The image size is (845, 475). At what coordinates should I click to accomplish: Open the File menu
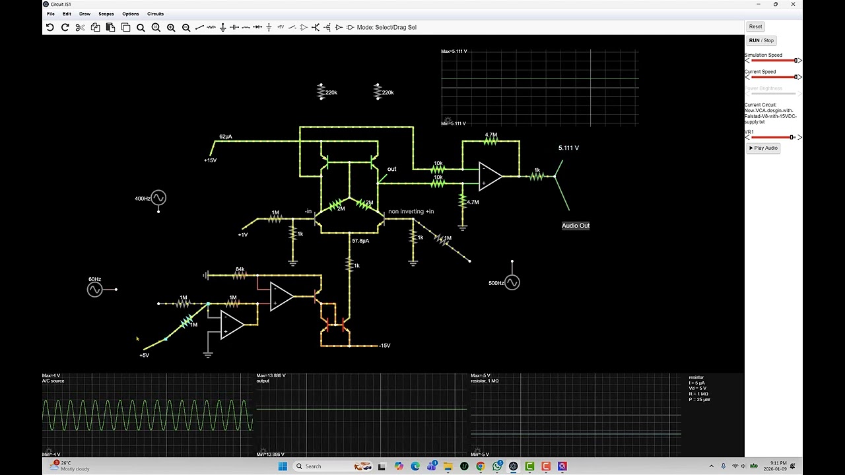coord(51,14)
